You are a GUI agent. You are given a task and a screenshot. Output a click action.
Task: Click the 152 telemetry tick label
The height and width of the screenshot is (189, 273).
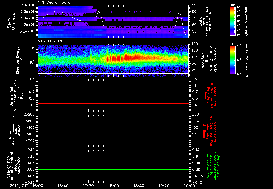[195, 127]
